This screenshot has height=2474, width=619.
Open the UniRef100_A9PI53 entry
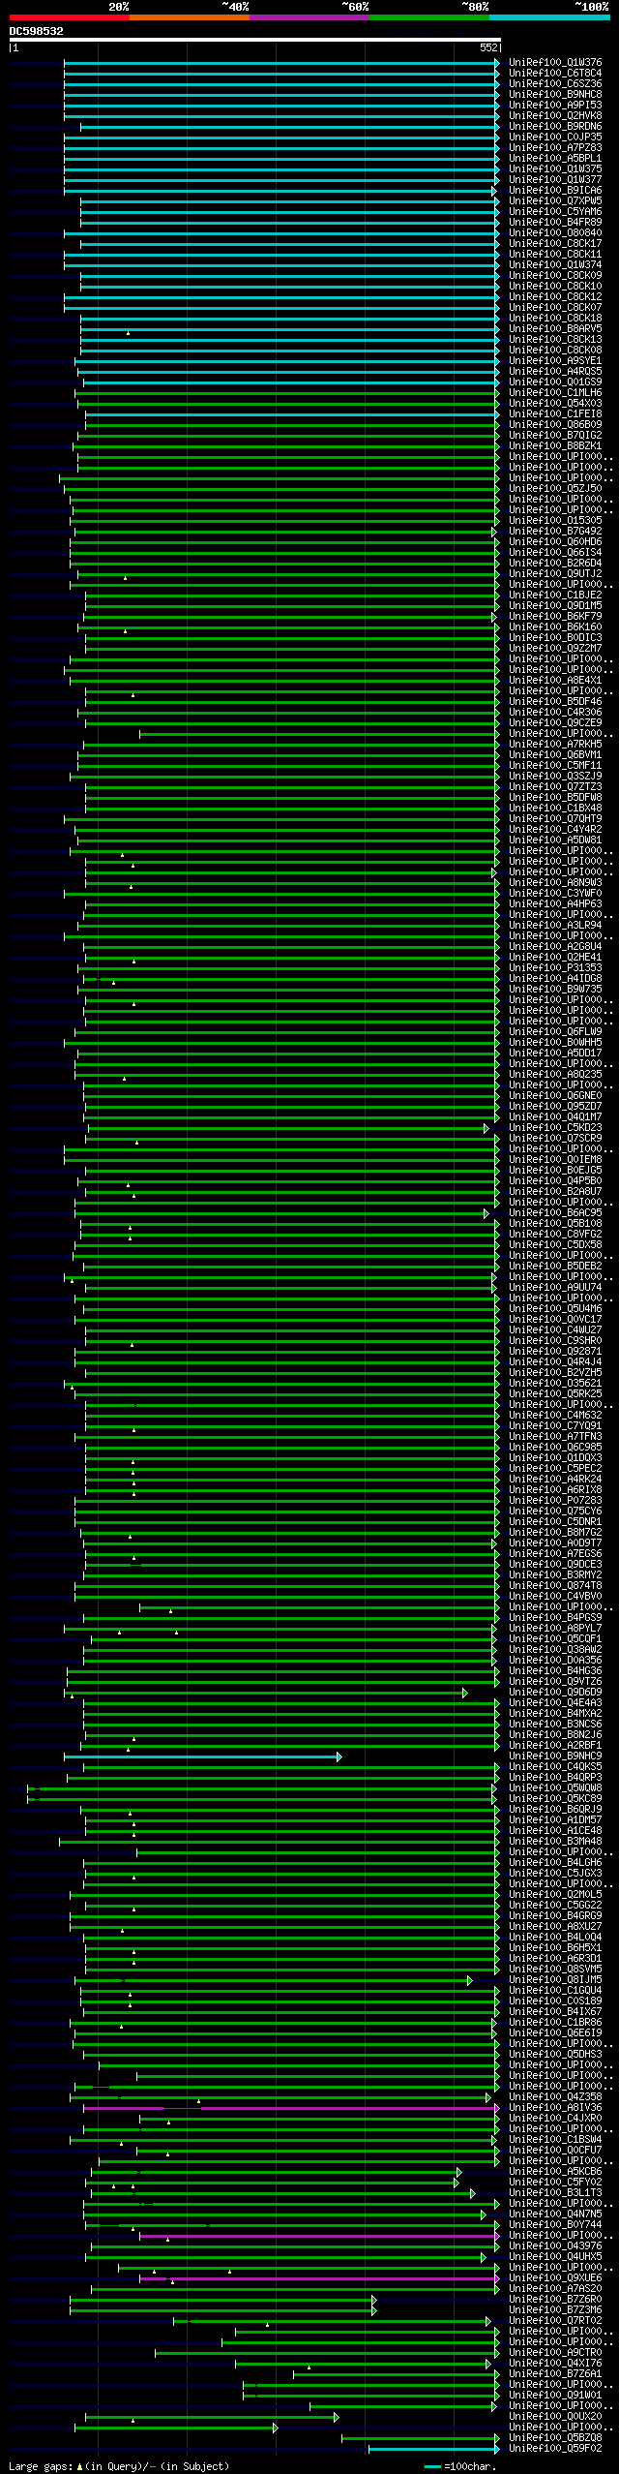555,105
